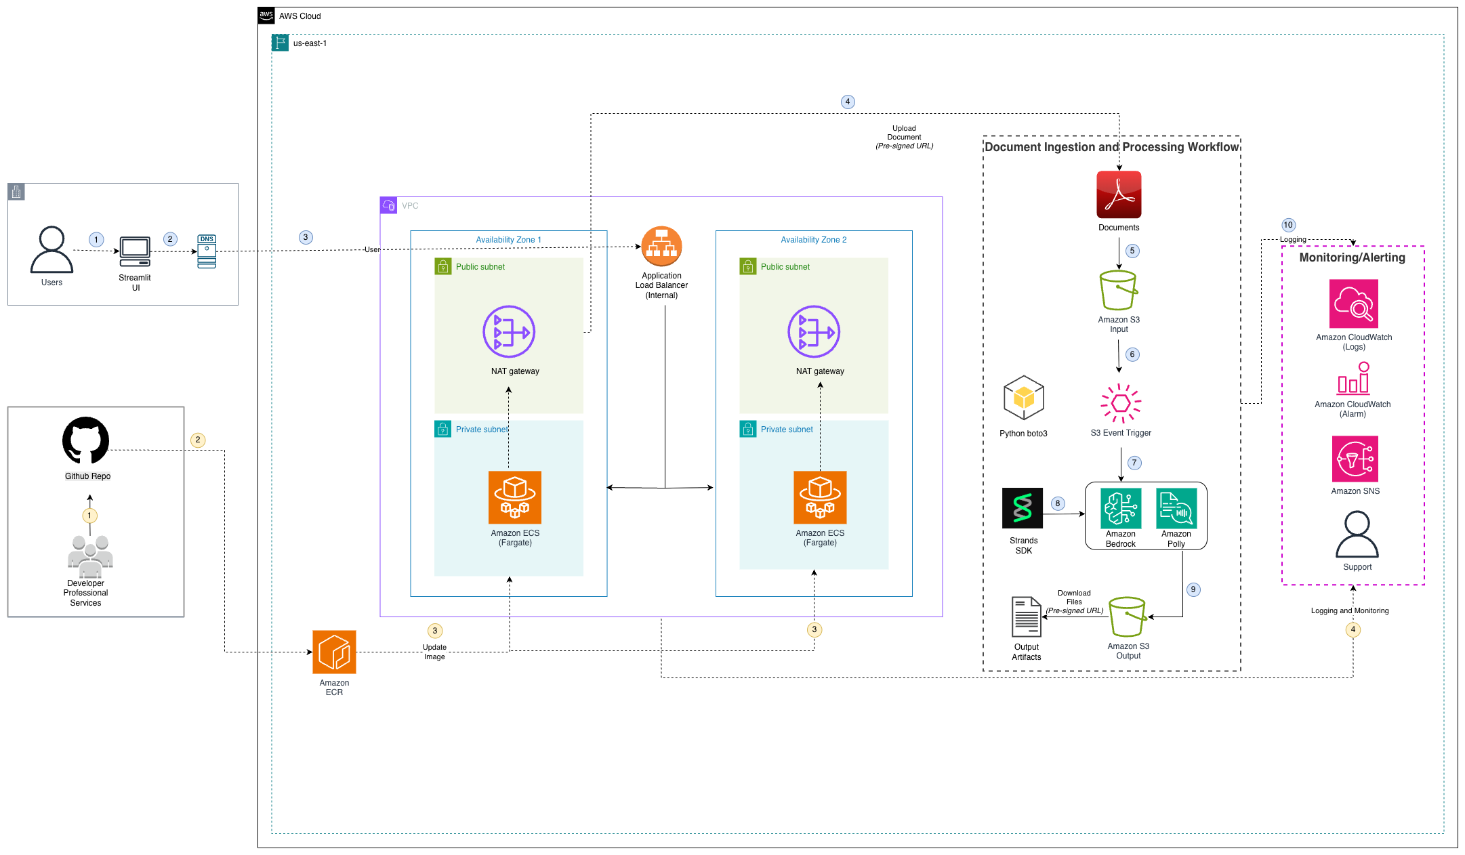Screen dimensions: 1465x855
Task: Click the Amazon S3 Input bucket icon
Action: tap(1119, 291)
